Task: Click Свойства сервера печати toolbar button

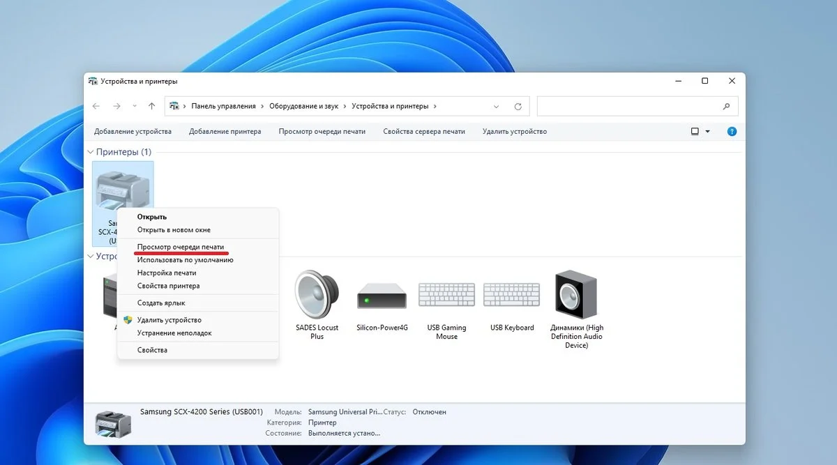Action: [x=424, y=131]
